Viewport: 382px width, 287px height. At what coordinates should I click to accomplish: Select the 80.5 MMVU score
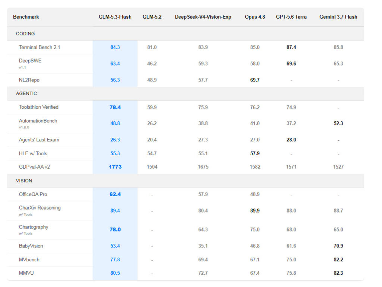[x=115, y=273]
